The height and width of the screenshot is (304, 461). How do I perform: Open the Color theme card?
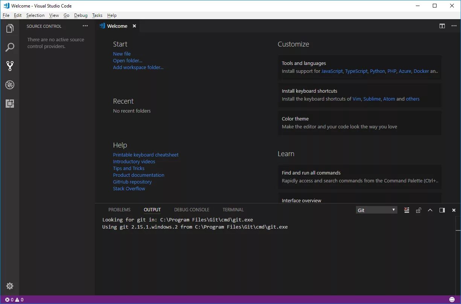(x=360, y=123)
